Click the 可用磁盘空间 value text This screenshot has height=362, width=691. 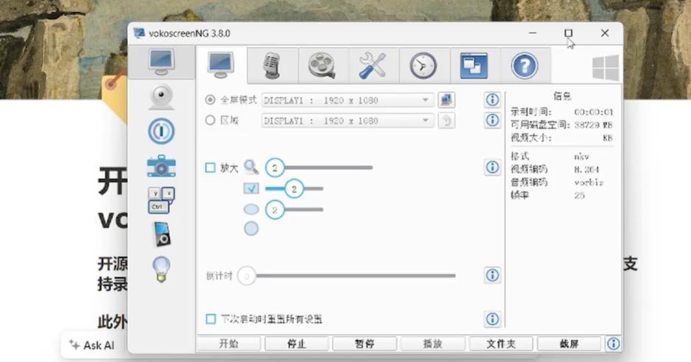[x=593, y=125]
